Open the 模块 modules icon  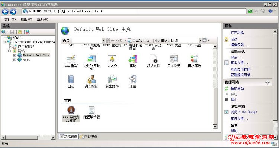(133, 59)
